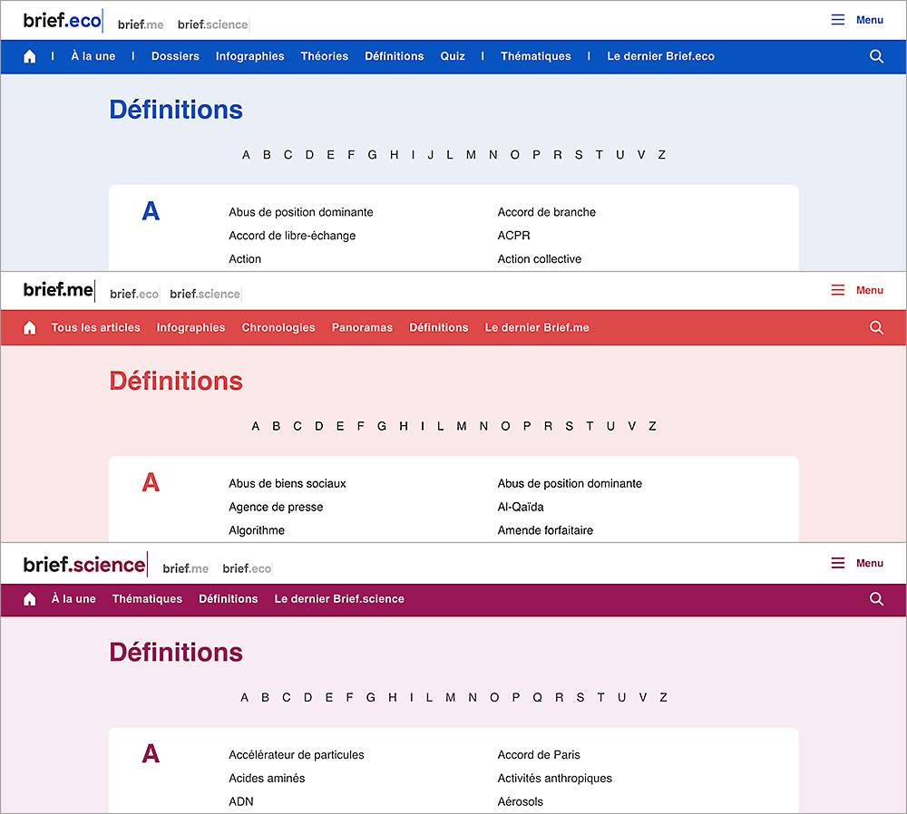Viewport: 907px width, 814px height.
Task: Open 'Le dernier Brief.science' link
Action: [339, 599]
